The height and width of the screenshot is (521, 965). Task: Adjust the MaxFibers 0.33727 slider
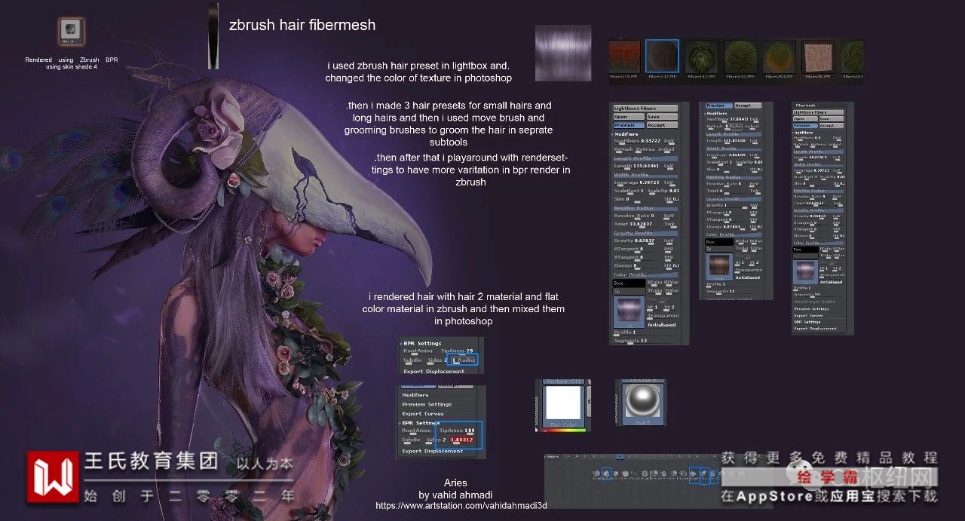(x=638, y=141)
